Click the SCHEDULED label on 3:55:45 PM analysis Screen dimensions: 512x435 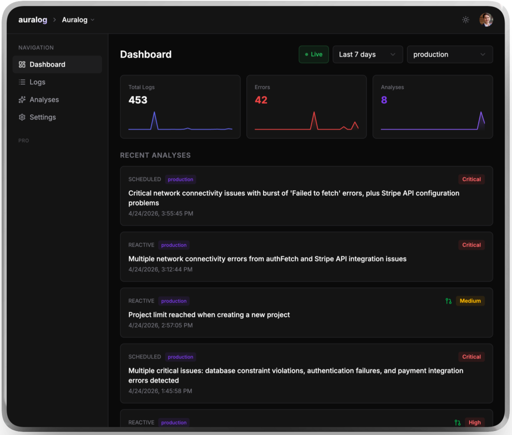144,179
